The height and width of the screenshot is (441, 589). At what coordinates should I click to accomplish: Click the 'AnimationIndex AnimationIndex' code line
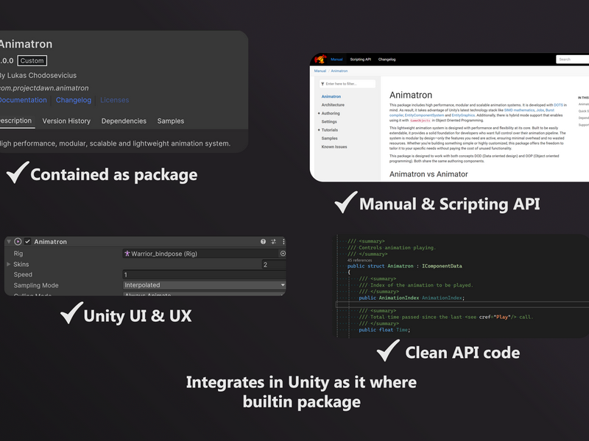point(412,298)
